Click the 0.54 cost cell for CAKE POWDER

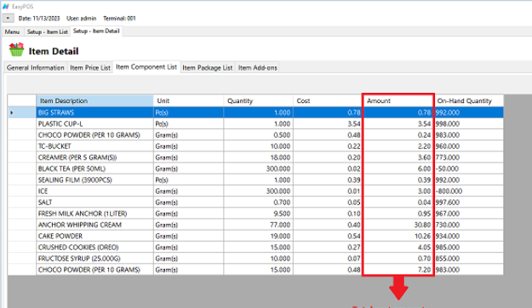click(x=328, y=236)
